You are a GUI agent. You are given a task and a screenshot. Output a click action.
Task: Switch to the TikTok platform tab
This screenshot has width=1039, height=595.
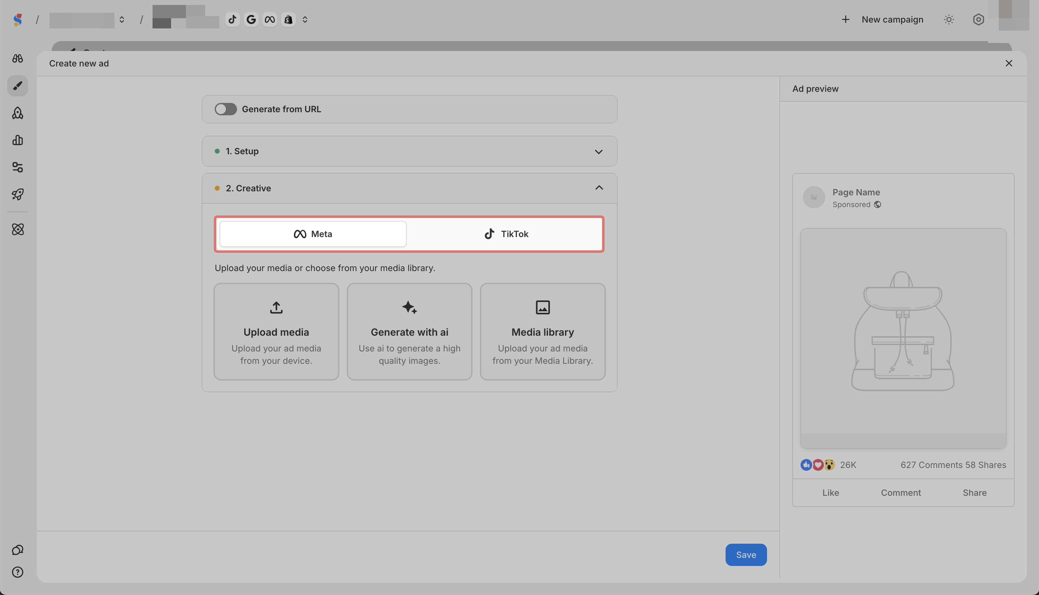pos(506,234)
